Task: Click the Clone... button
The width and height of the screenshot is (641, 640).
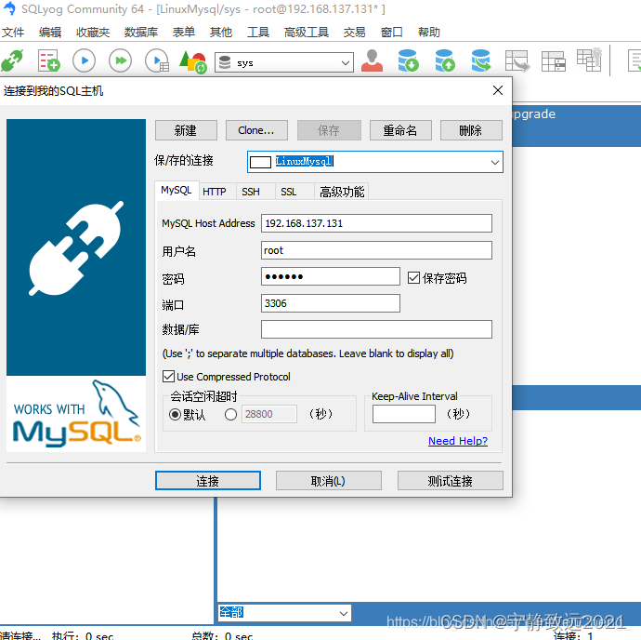Action: coord(256,130)
